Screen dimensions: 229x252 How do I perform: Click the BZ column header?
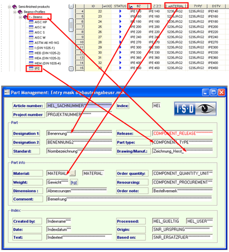(138, 6)
